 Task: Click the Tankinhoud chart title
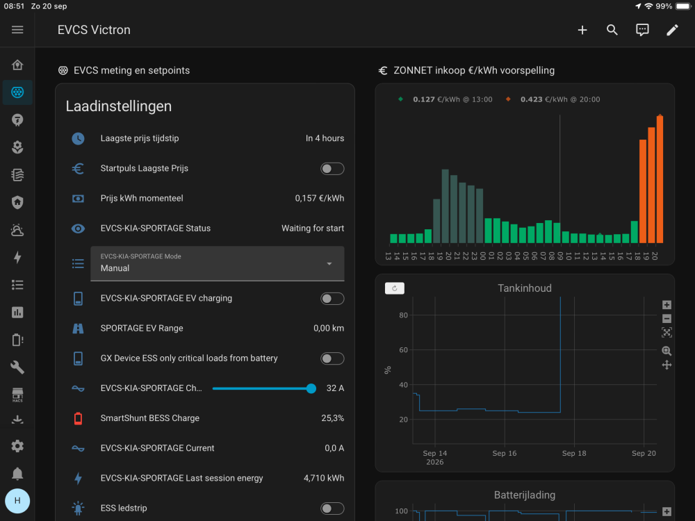[524, 288]
